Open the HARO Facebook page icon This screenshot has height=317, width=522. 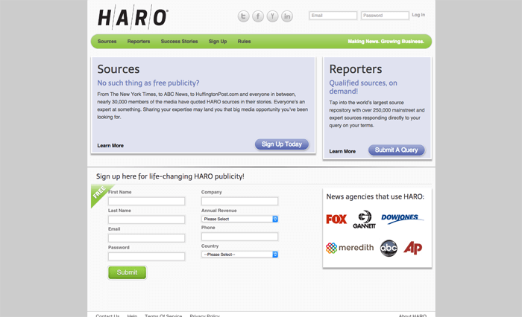click(x=258, y=16)
